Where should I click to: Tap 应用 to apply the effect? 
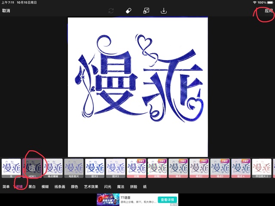[269, 11]
